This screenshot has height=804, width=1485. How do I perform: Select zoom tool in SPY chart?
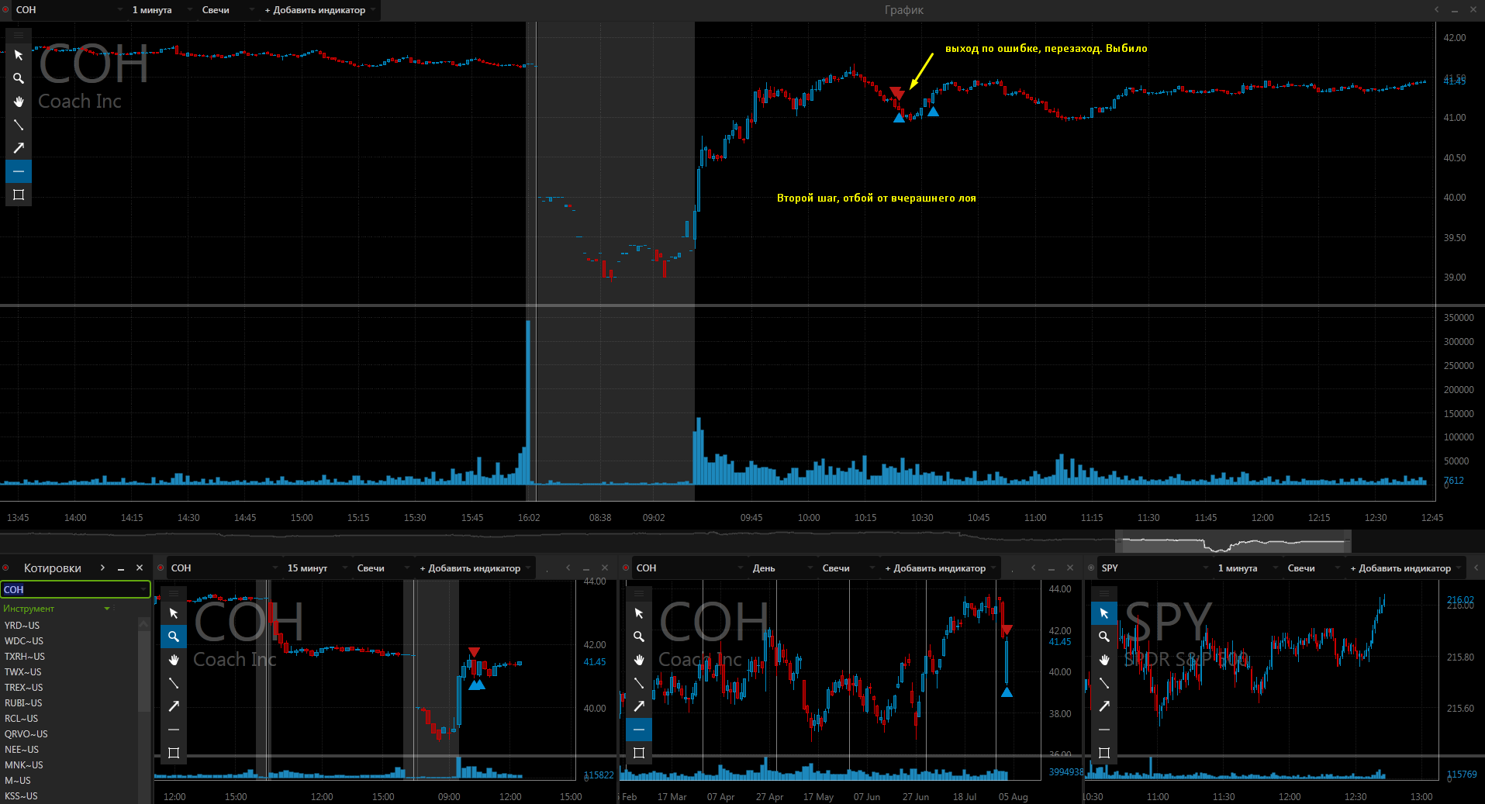(x=1104, y=637)
